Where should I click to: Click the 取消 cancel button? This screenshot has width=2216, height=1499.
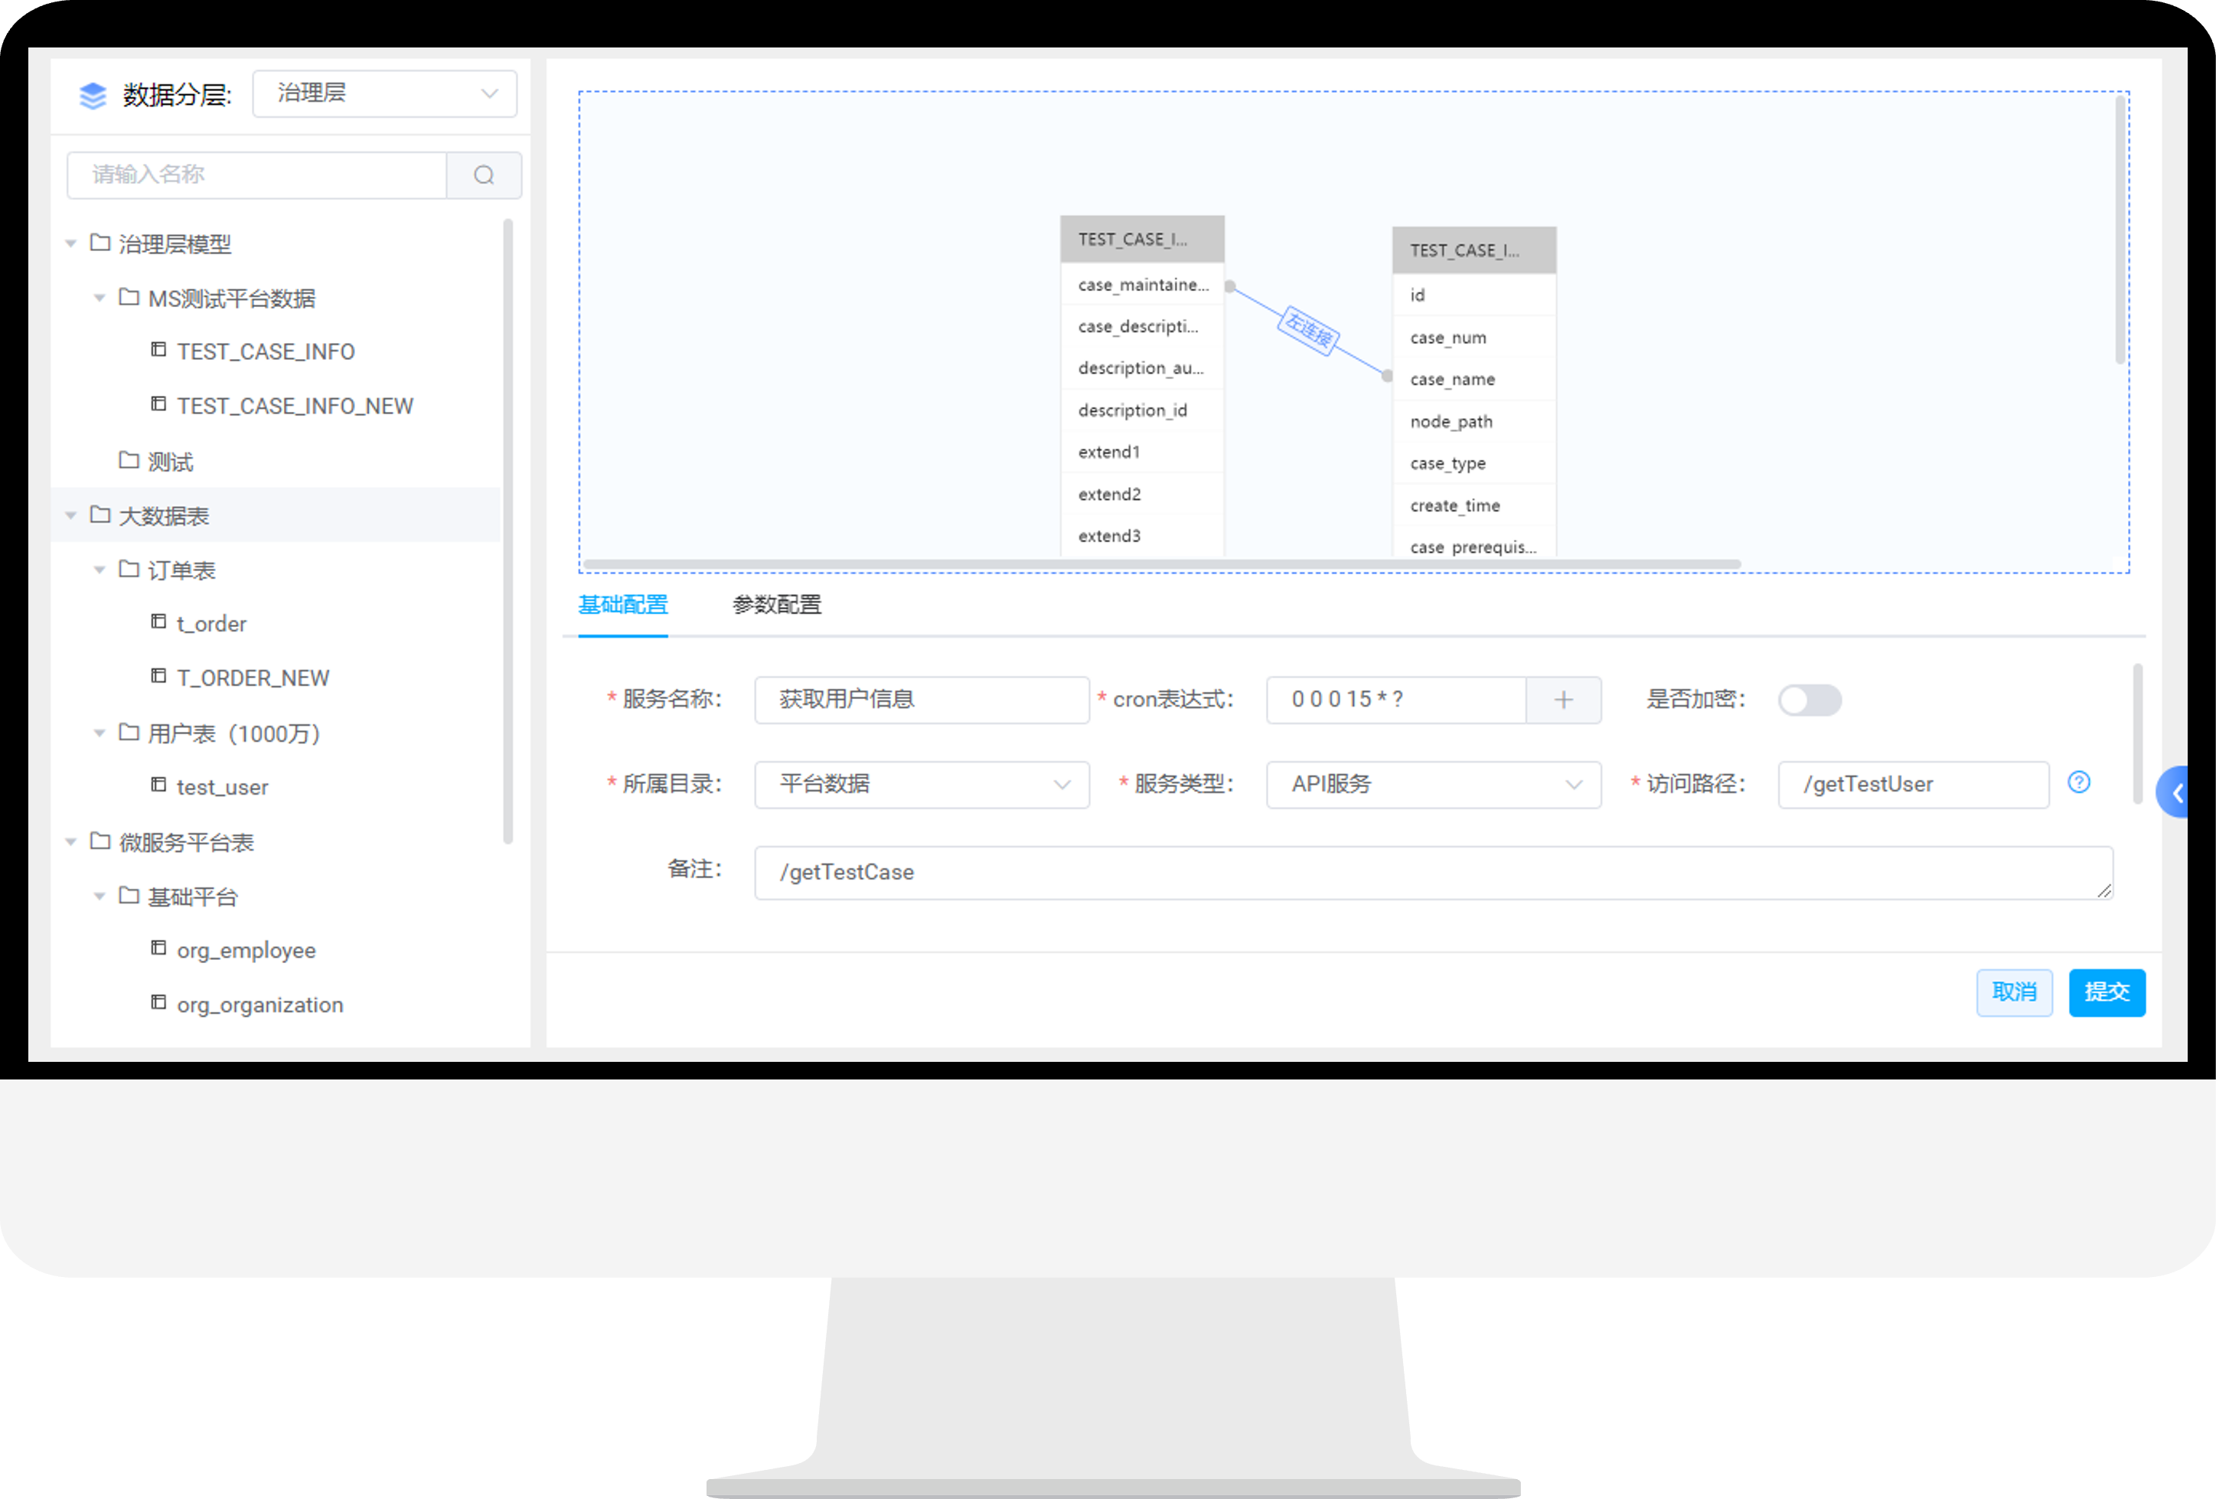click(x=2013, y=991)
